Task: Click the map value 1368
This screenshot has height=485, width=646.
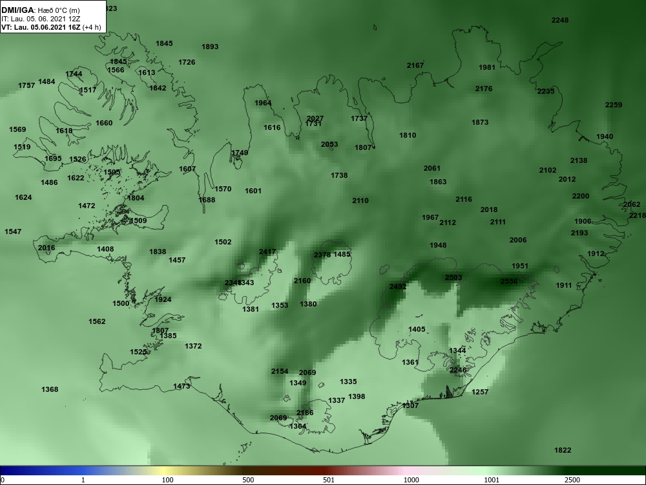Action: click(x=50, y=389)
